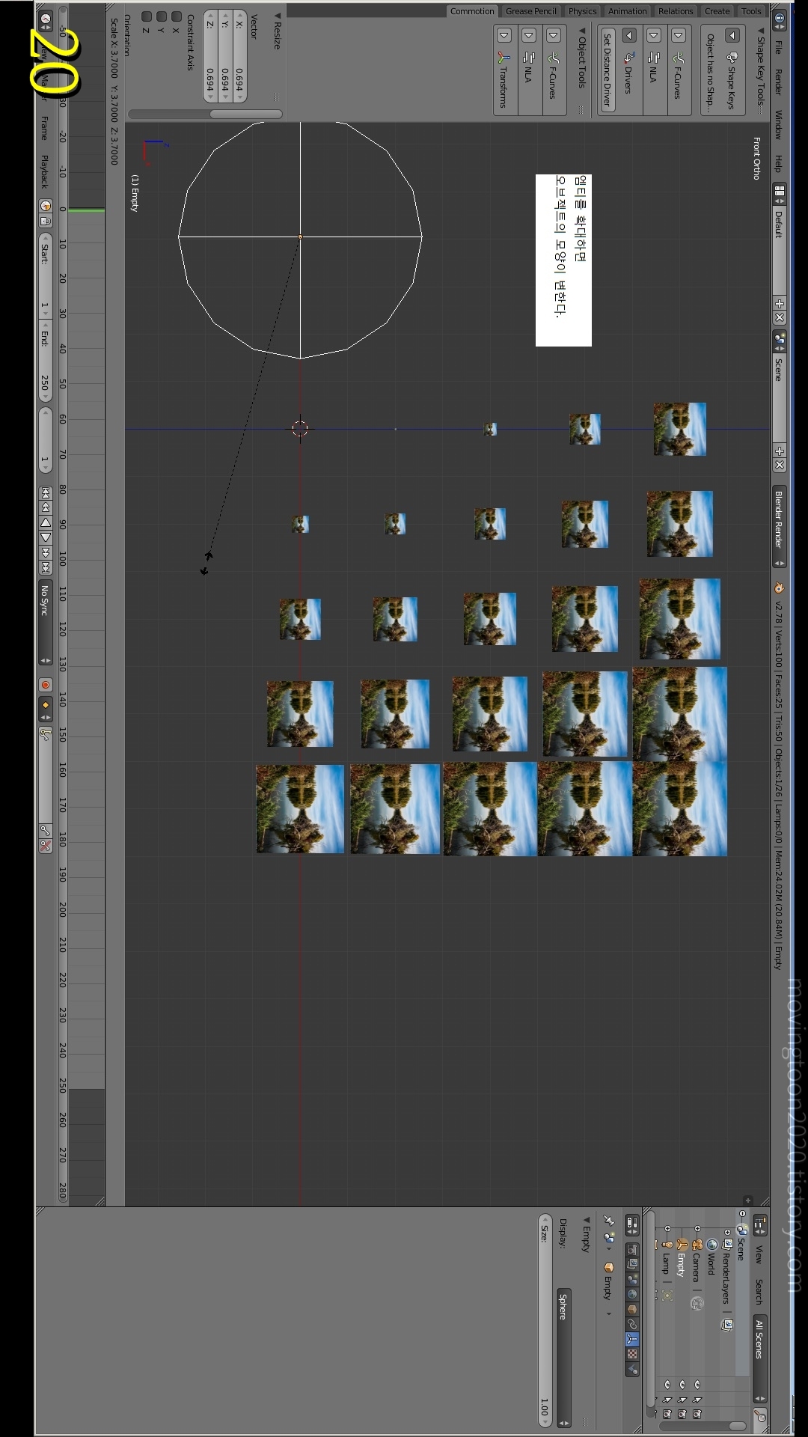Hide Camera with its eye icon
The height and width of the screenshot is (1437, 808).
click(697, 1384)
